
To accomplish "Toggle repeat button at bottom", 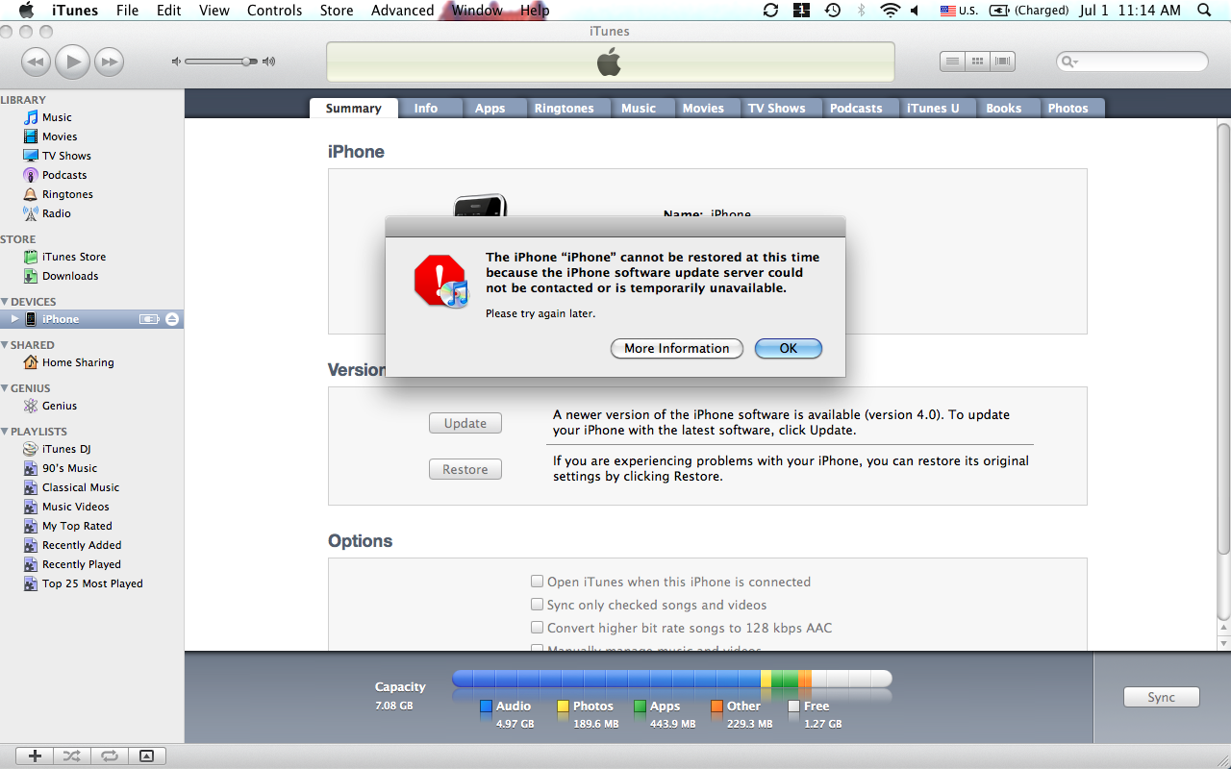I will pyautogui.click(x=108, y=757).
